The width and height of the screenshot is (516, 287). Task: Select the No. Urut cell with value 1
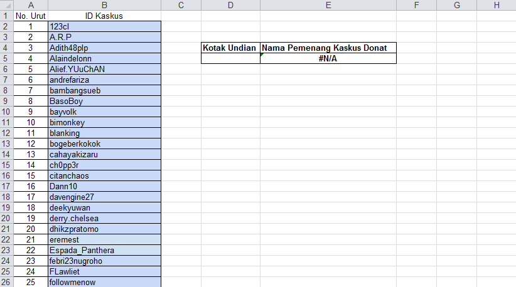[x=31, y=26]
